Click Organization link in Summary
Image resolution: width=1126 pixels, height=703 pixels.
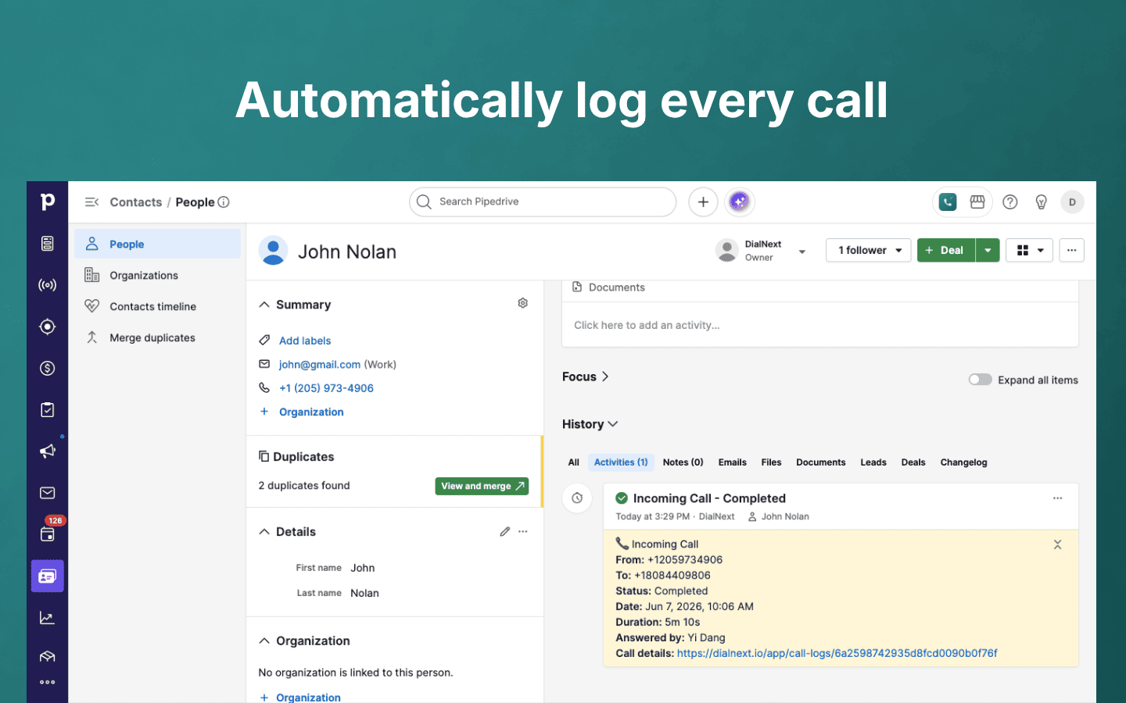pos(311,412)
